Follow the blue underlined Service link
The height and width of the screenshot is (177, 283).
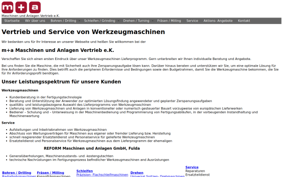coord(192,167)
